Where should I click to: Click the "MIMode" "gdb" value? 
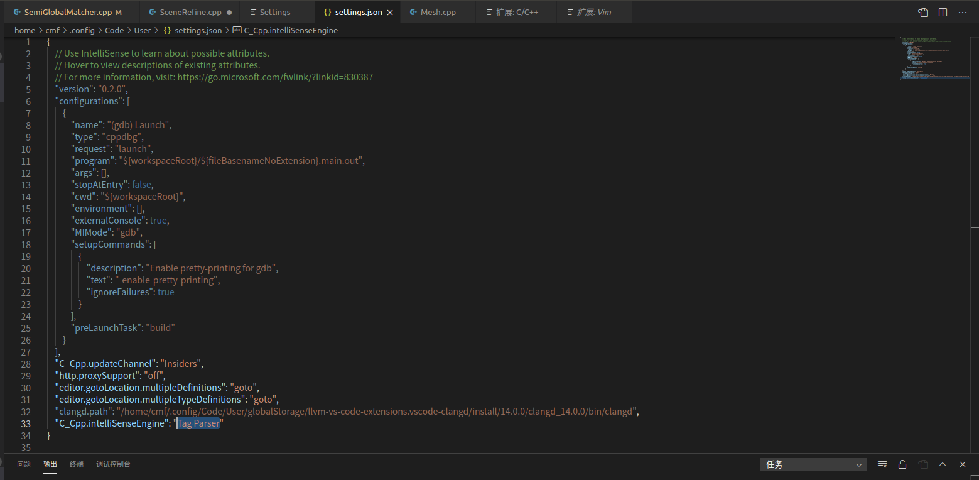point(129,232)
